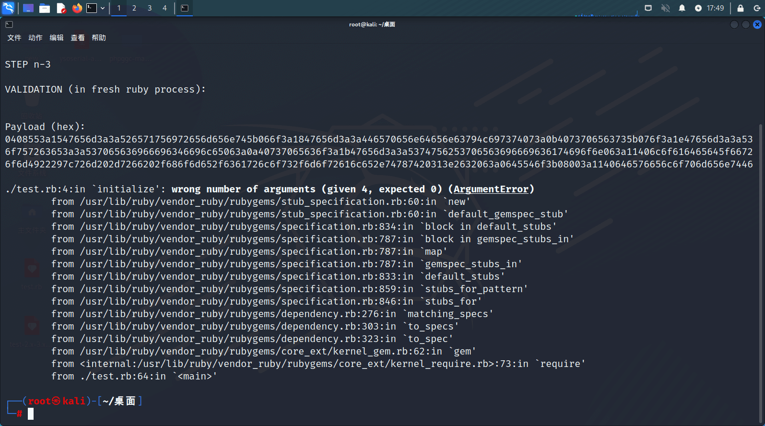Click the stub_specification.rb:60 `new' line
Screen dimensions: 765x426
(x=261, y=201)
